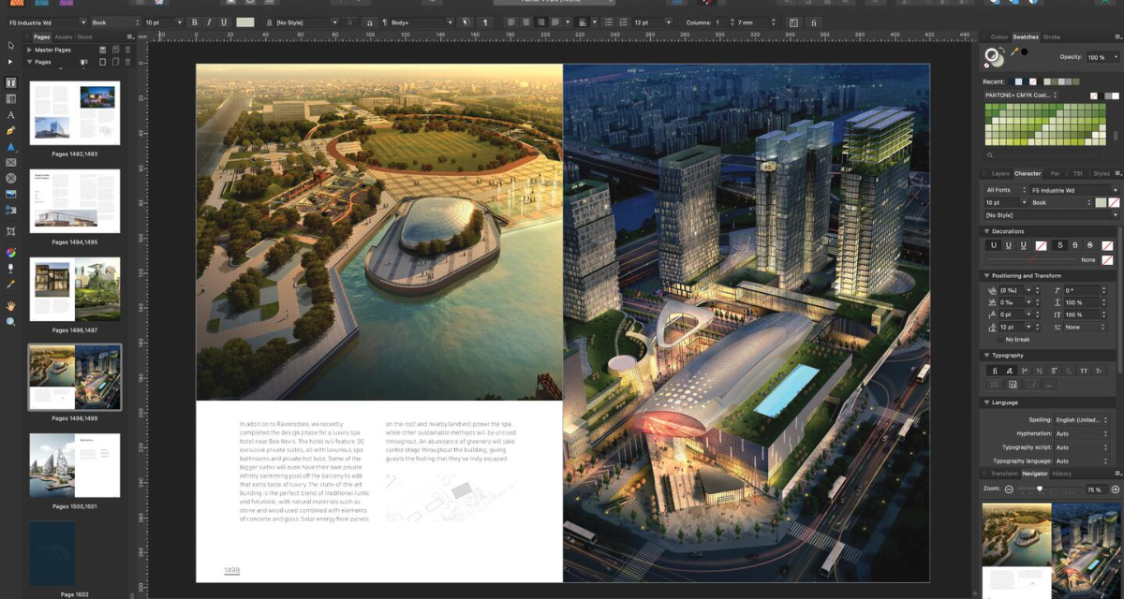Viewport: 1124px width, 599px height.
Task: Click the zoom in plus button
Action: click(1115, 489)
